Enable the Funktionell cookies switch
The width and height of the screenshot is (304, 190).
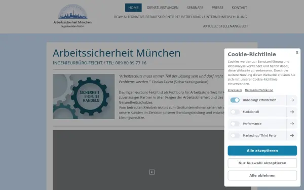[x=235, y=112]
